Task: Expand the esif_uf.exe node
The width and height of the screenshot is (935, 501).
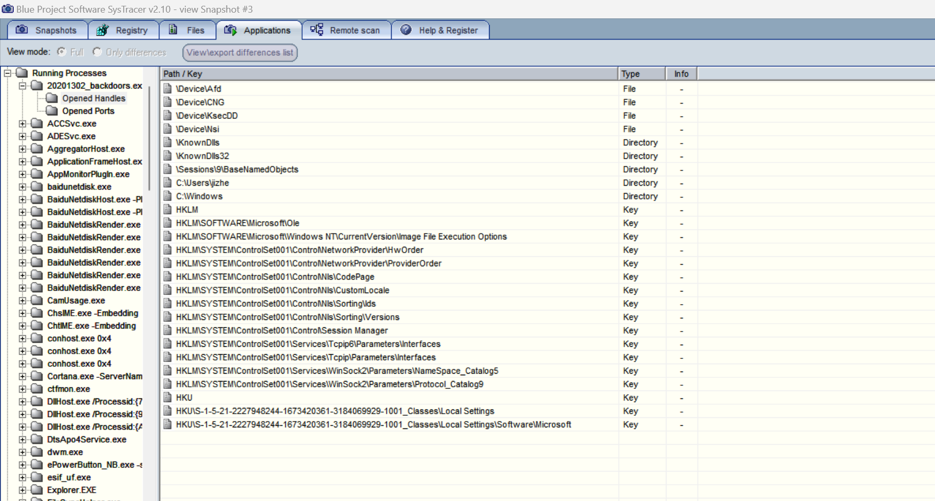Action: (x=23, y=477)
